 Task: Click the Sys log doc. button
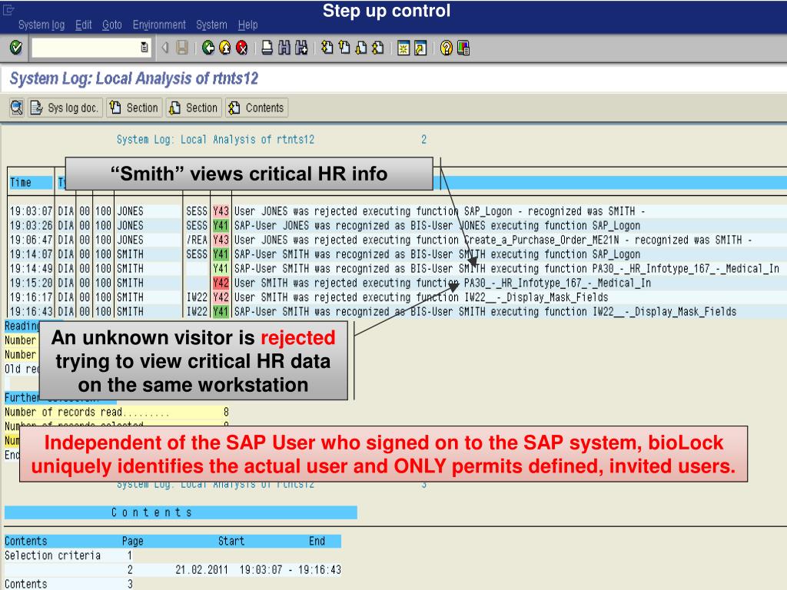pyautogui.click(x=65, y=108)
